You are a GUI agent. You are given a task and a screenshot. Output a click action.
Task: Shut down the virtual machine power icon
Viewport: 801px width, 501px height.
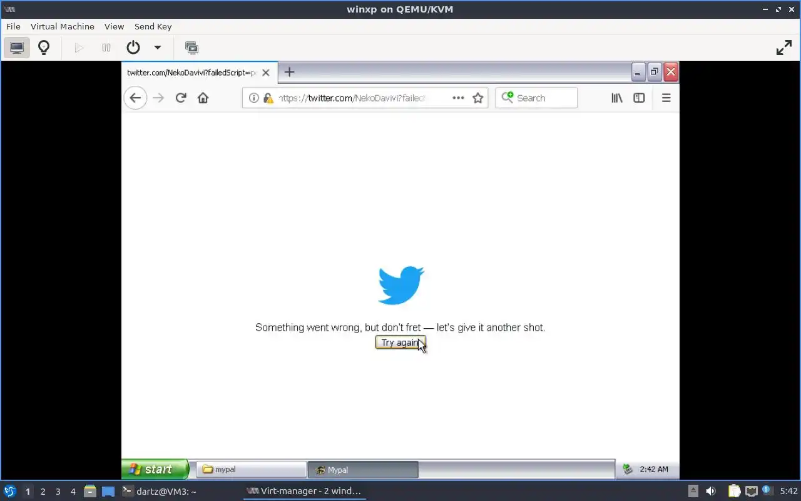click(x=133, y=48)
